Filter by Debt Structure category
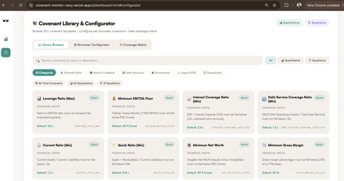This screenshot has width=344, height=181. [133, 73]
